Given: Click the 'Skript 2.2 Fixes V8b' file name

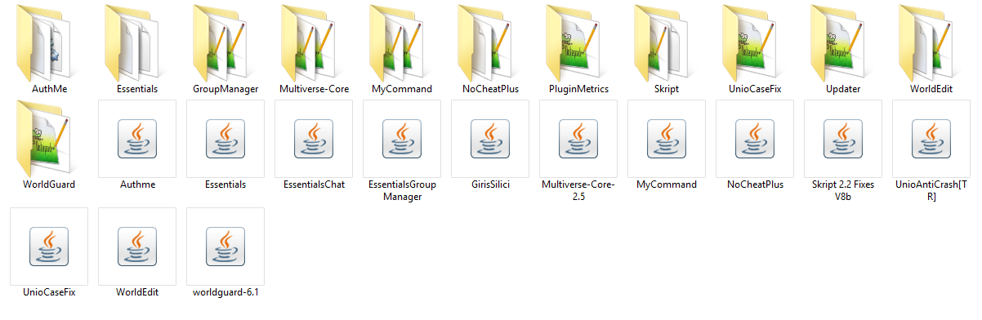Looking at the screenshot, I should [843, 190].
